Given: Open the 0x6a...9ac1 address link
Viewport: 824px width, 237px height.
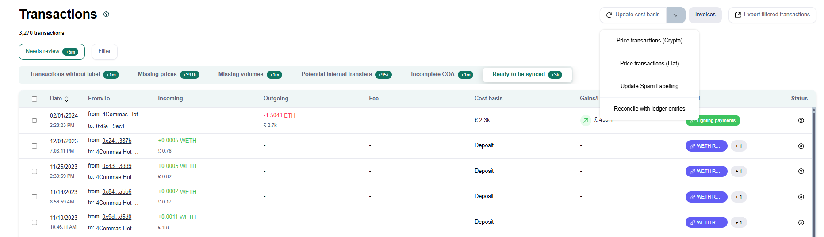Looking at the screenshot, I should [110, 126].
